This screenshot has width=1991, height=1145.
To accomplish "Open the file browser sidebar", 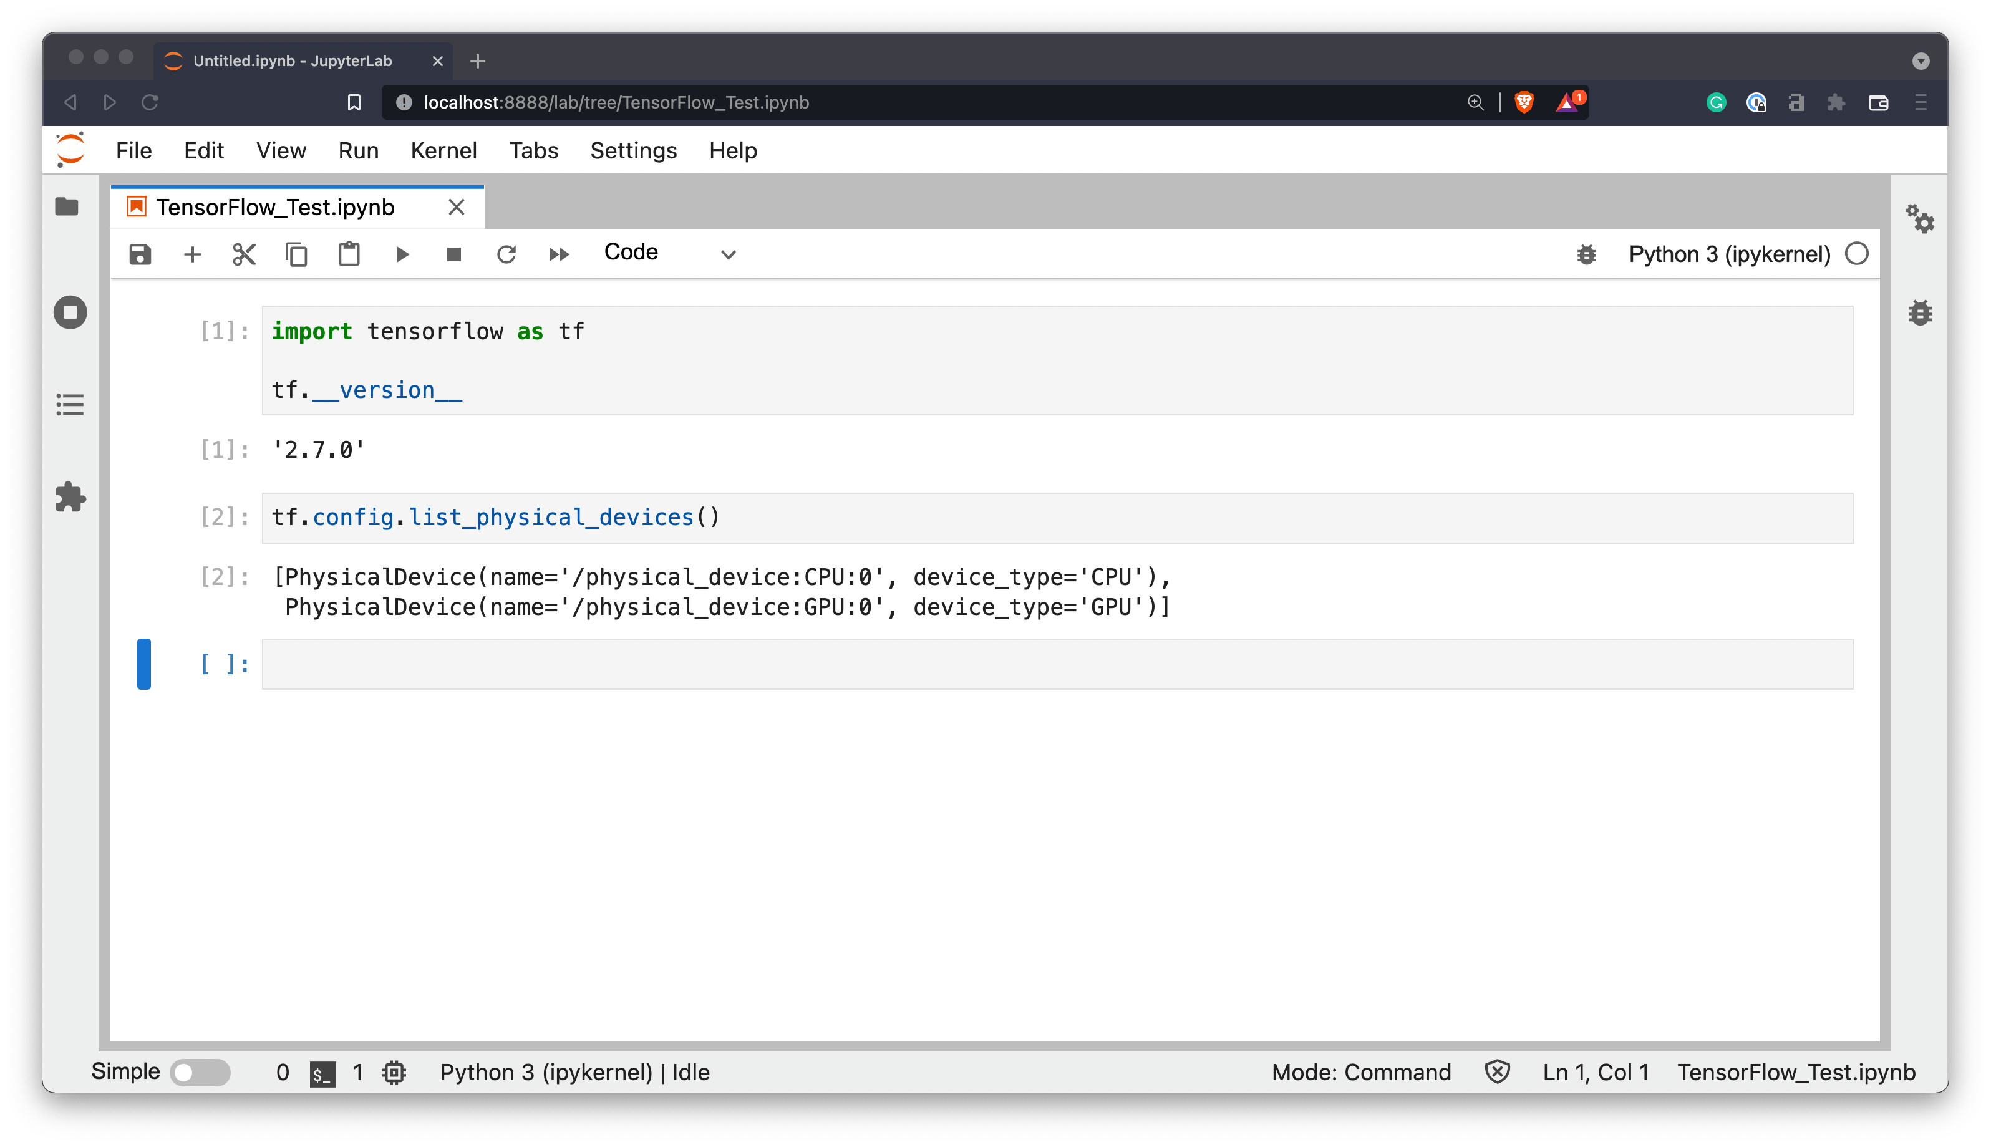I will (70, 206).
